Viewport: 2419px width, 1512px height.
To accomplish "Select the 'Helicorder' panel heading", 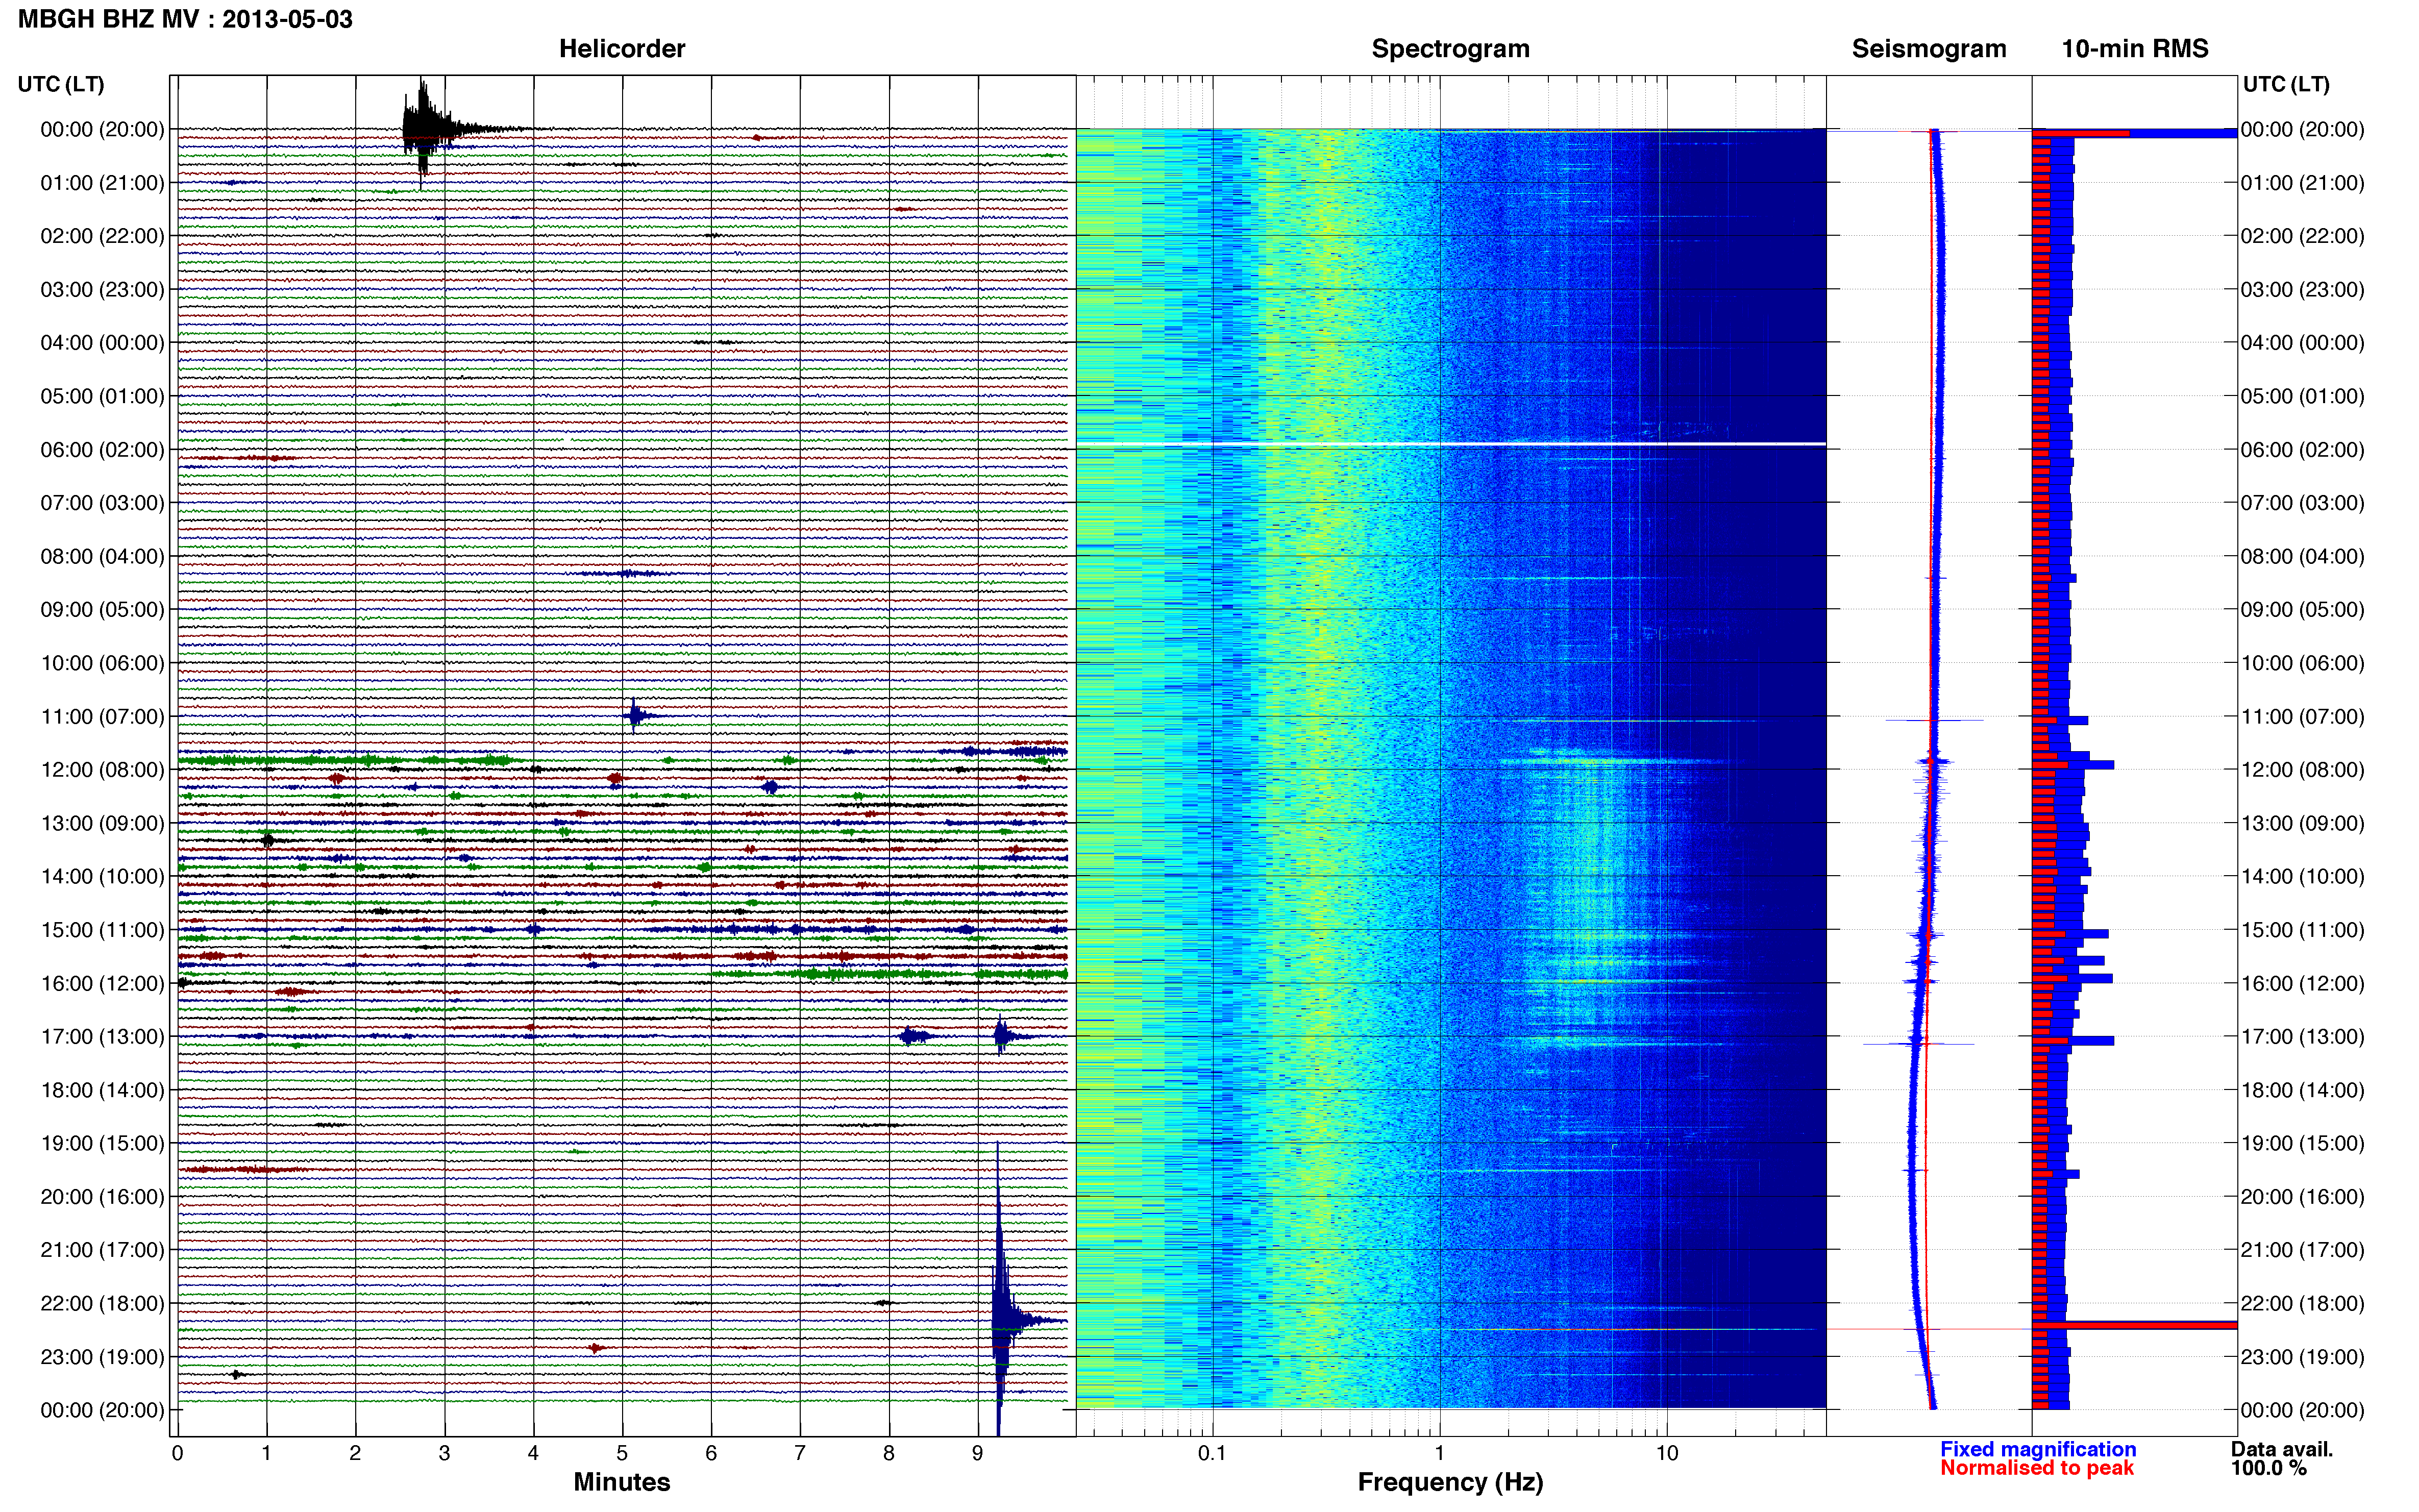I will point(622,49).
